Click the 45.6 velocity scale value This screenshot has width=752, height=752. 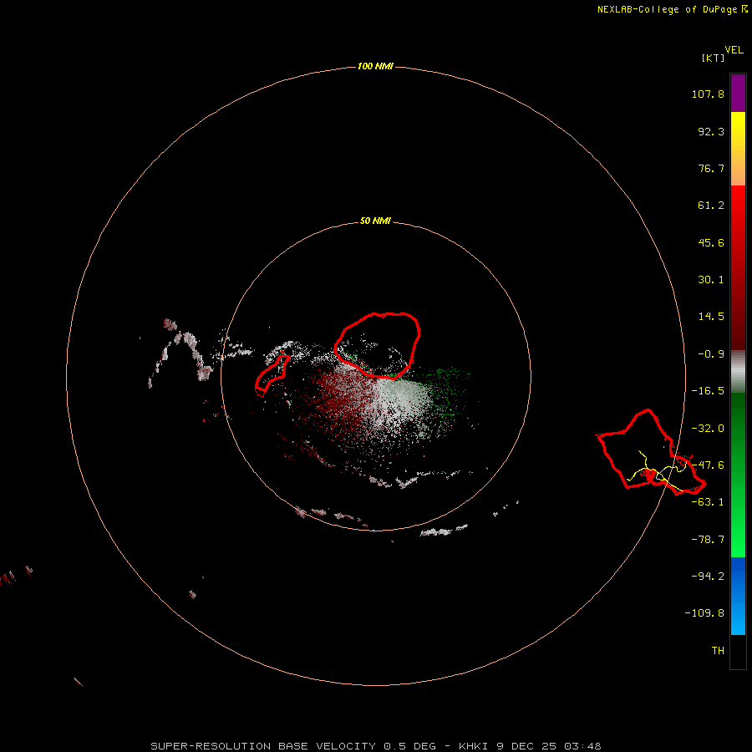pyautogui.click(x=711, y=242)
